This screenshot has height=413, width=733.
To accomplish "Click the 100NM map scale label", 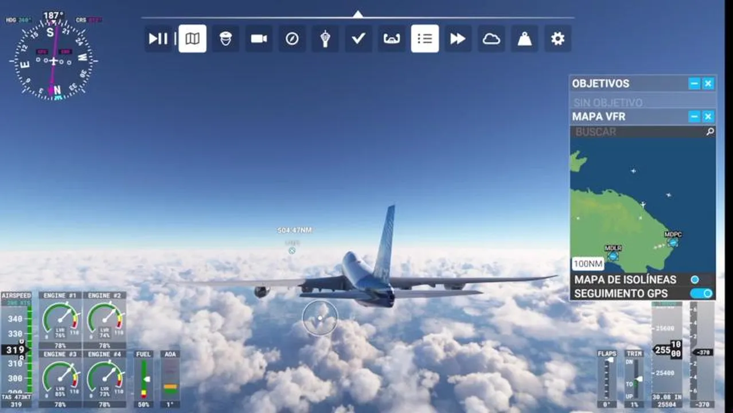I will (x=588, y=264).
